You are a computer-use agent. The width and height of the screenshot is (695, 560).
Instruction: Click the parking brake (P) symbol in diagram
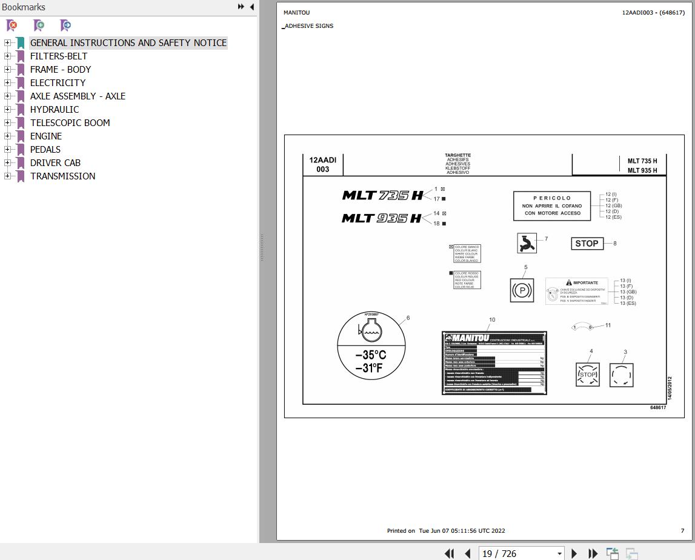(x=522, y=290)
